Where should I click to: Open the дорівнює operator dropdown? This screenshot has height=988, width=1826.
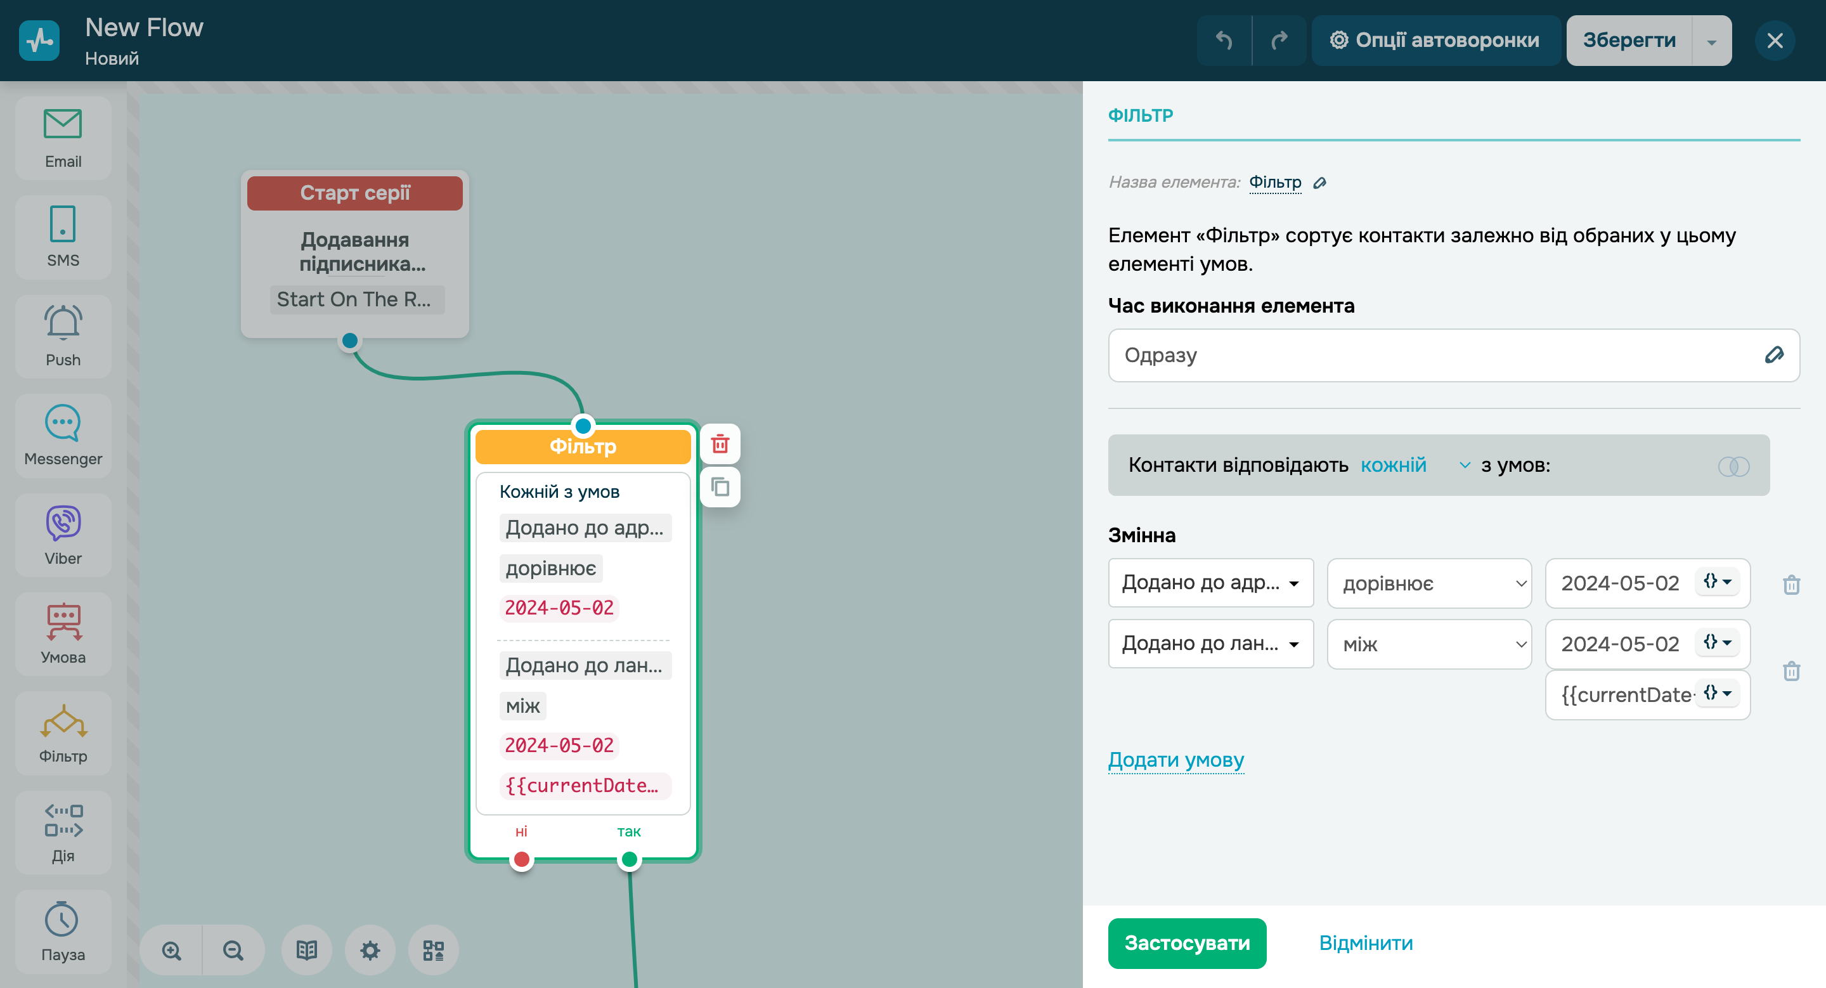1428,583
